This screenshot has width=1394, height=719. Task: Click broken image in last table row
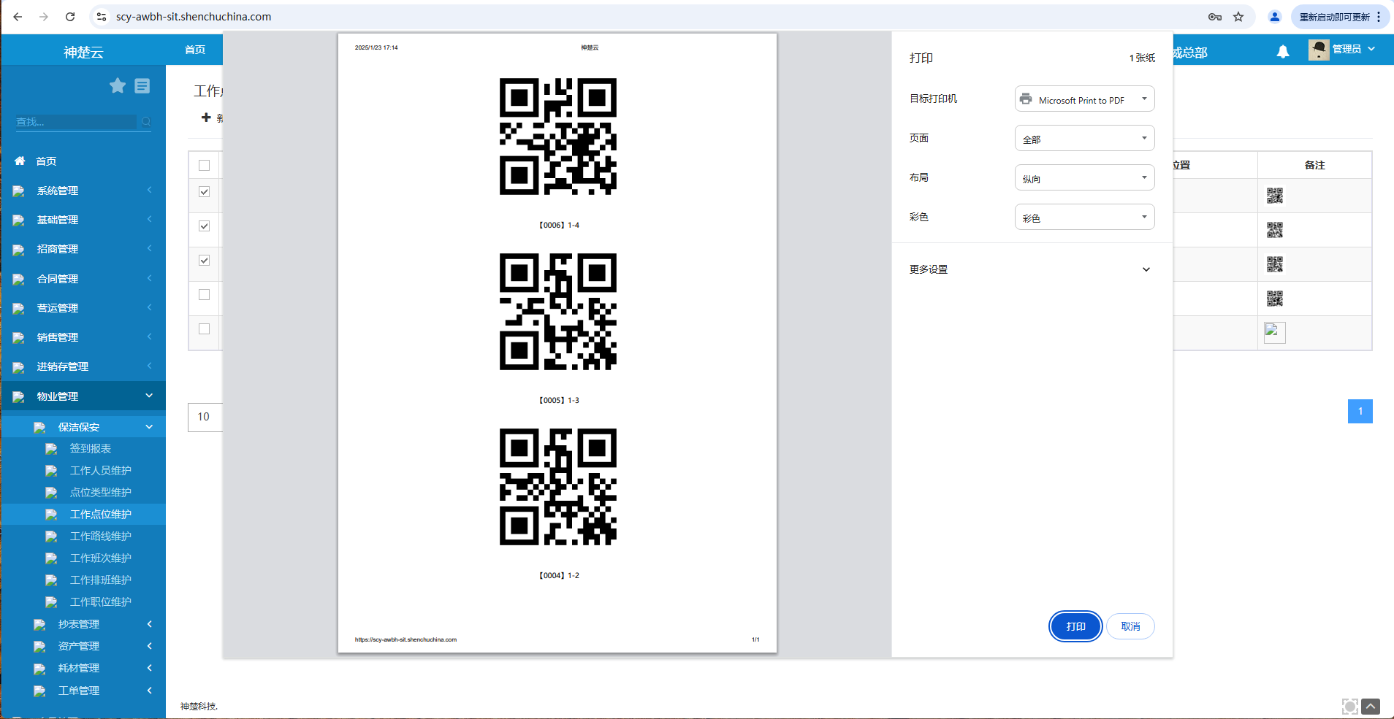point(1275,332)
